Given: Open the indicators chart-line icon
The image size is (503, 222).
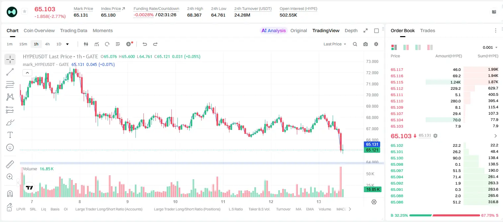Looking at the screenshot, I should click(97, 44).
